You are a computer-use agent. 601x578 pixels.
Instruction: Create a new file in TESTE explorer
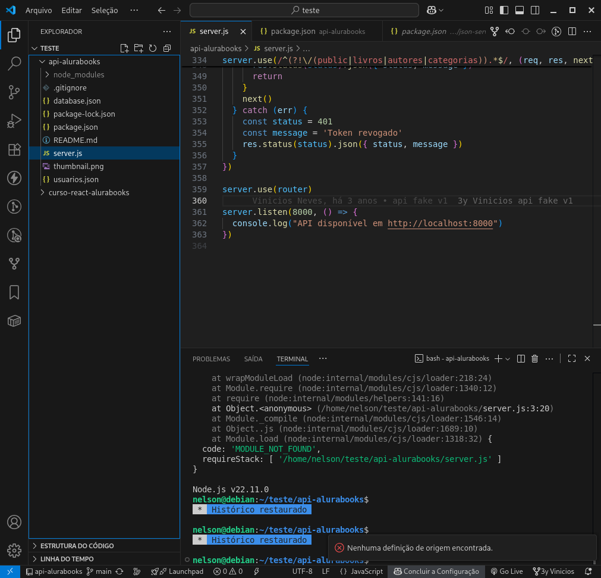(x=124, y=48)
